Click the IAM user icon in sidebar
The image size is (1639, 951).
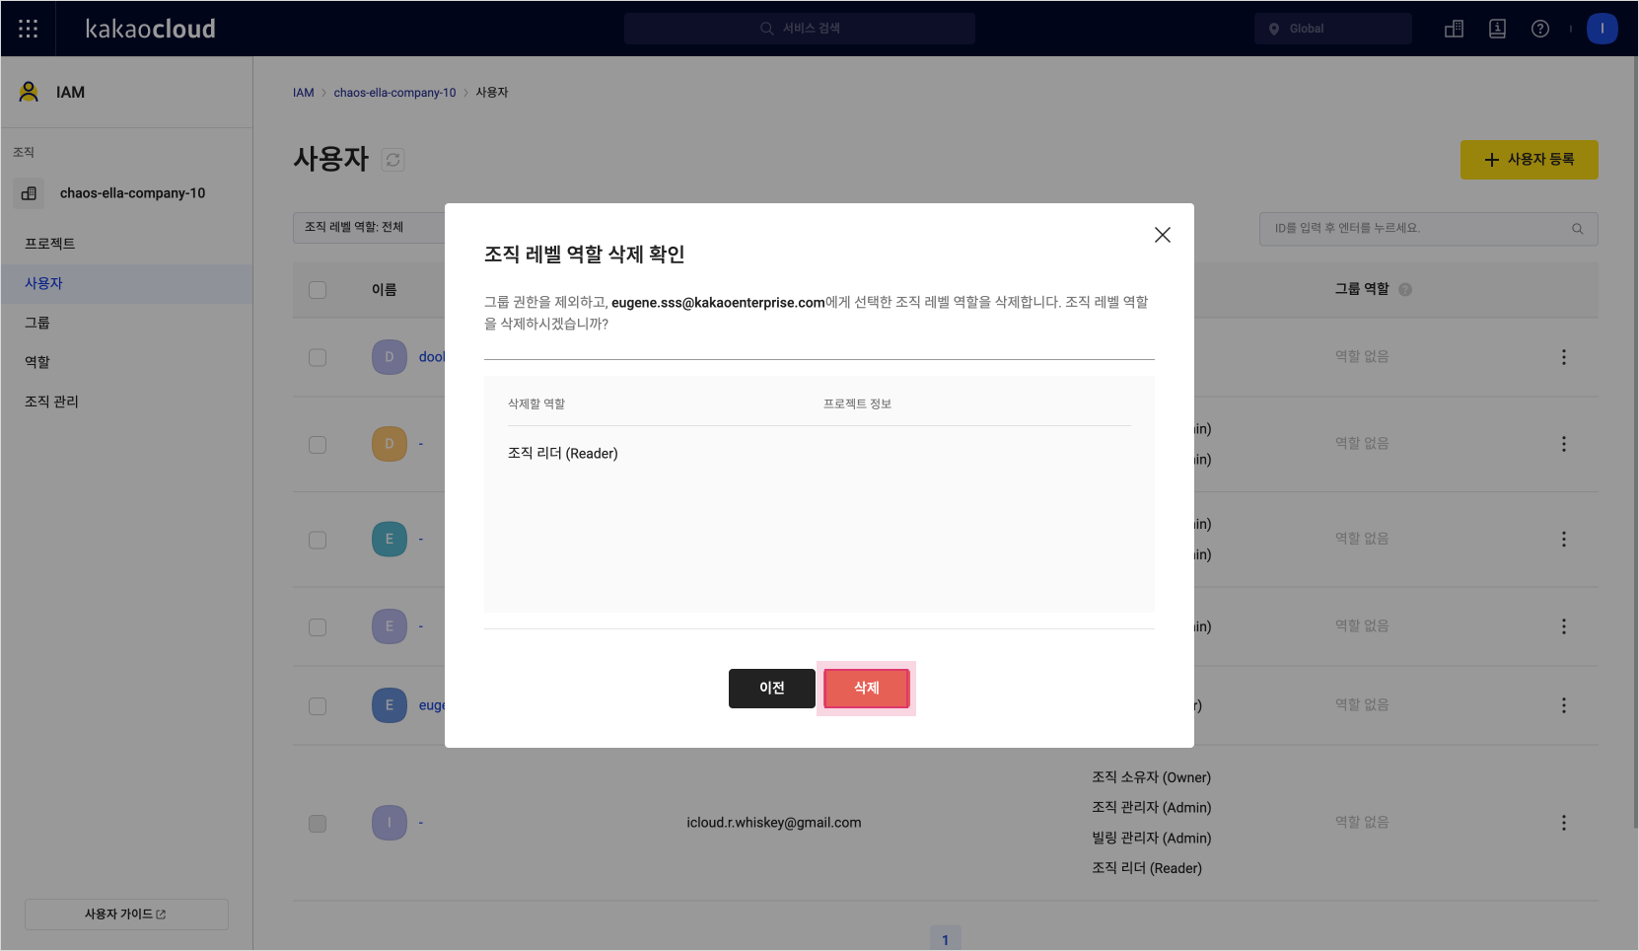(29, 92)
